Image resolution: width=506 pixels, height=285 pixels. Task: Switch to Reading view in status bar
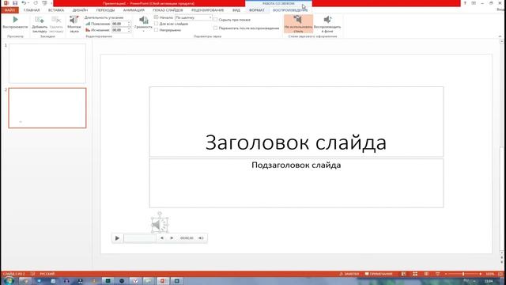pyautogui.click(x=426, y=274)
